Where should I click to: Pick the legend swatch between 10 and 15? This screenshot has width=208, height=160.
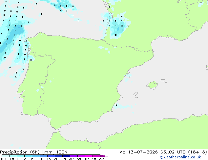(x=44, y=156)
